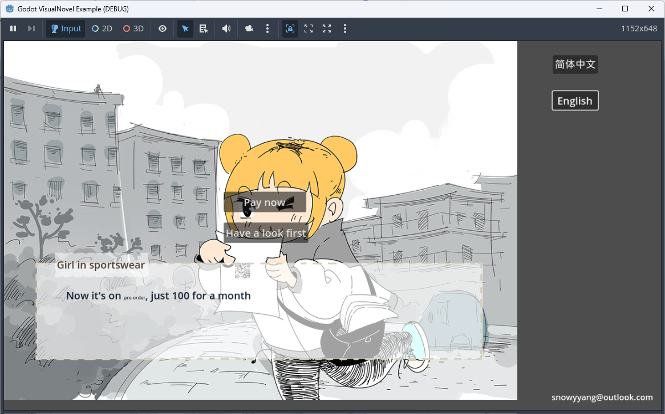Enable 3D node selection mode
This screenshot has width=665, height=414.
tap(133, 28)
